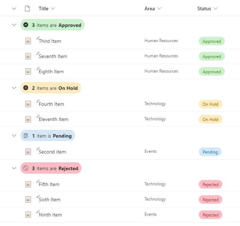
Task: Click the Rejected status pill for Sixth Item
Action: coord(210,199)
